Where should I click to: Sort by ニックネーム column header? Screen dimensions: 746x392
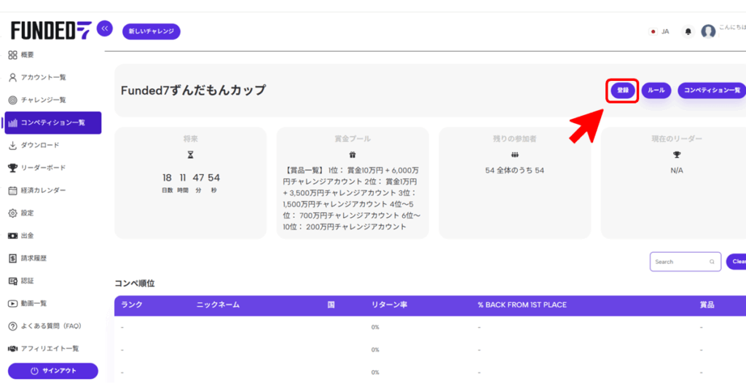pos(218,305)
